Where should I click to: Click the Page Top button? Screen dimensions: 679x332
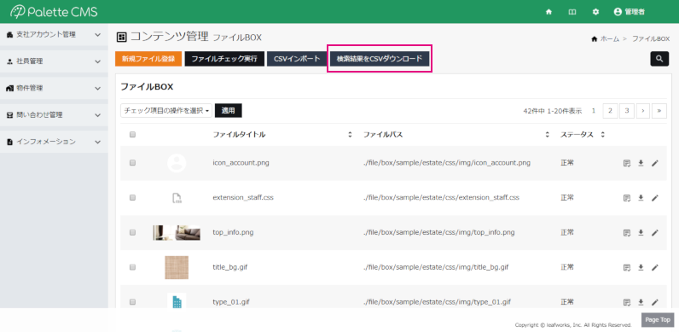tap(658, 320)
